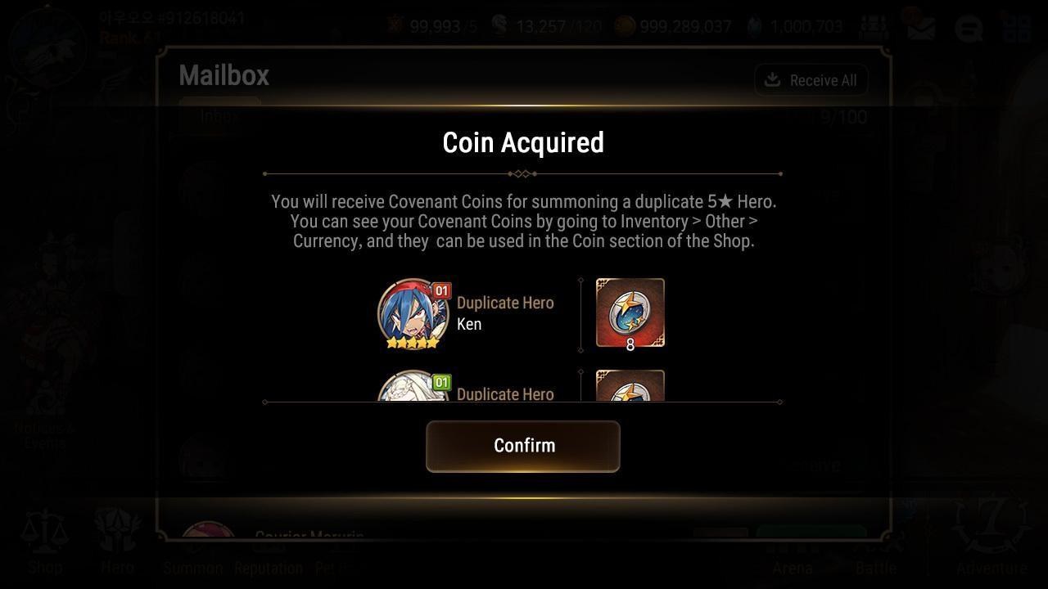Go to the Summon menu
This screenshot has height=589, width=1048.
193,567
